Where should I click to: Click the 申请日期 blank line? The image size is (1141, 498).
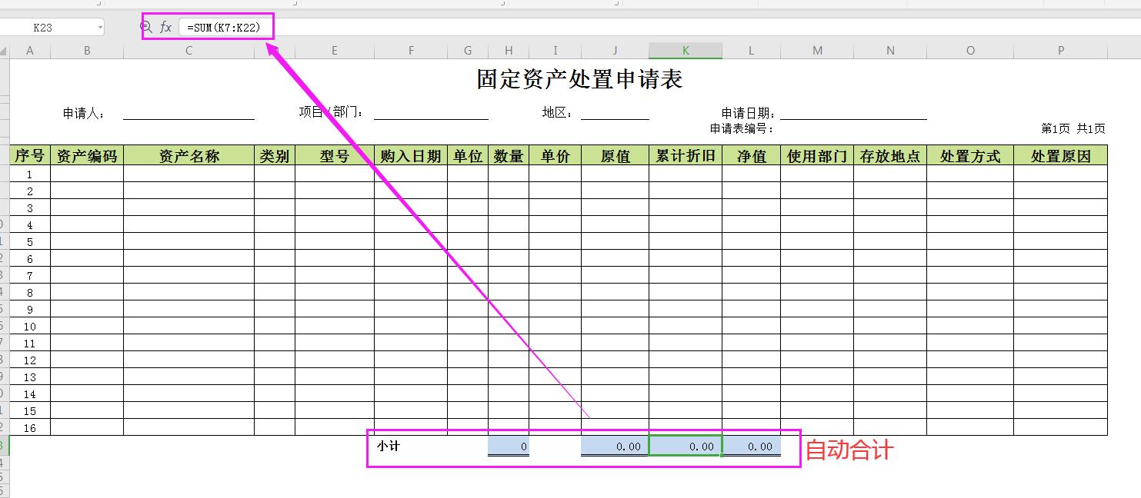click(x=854, y=114)
